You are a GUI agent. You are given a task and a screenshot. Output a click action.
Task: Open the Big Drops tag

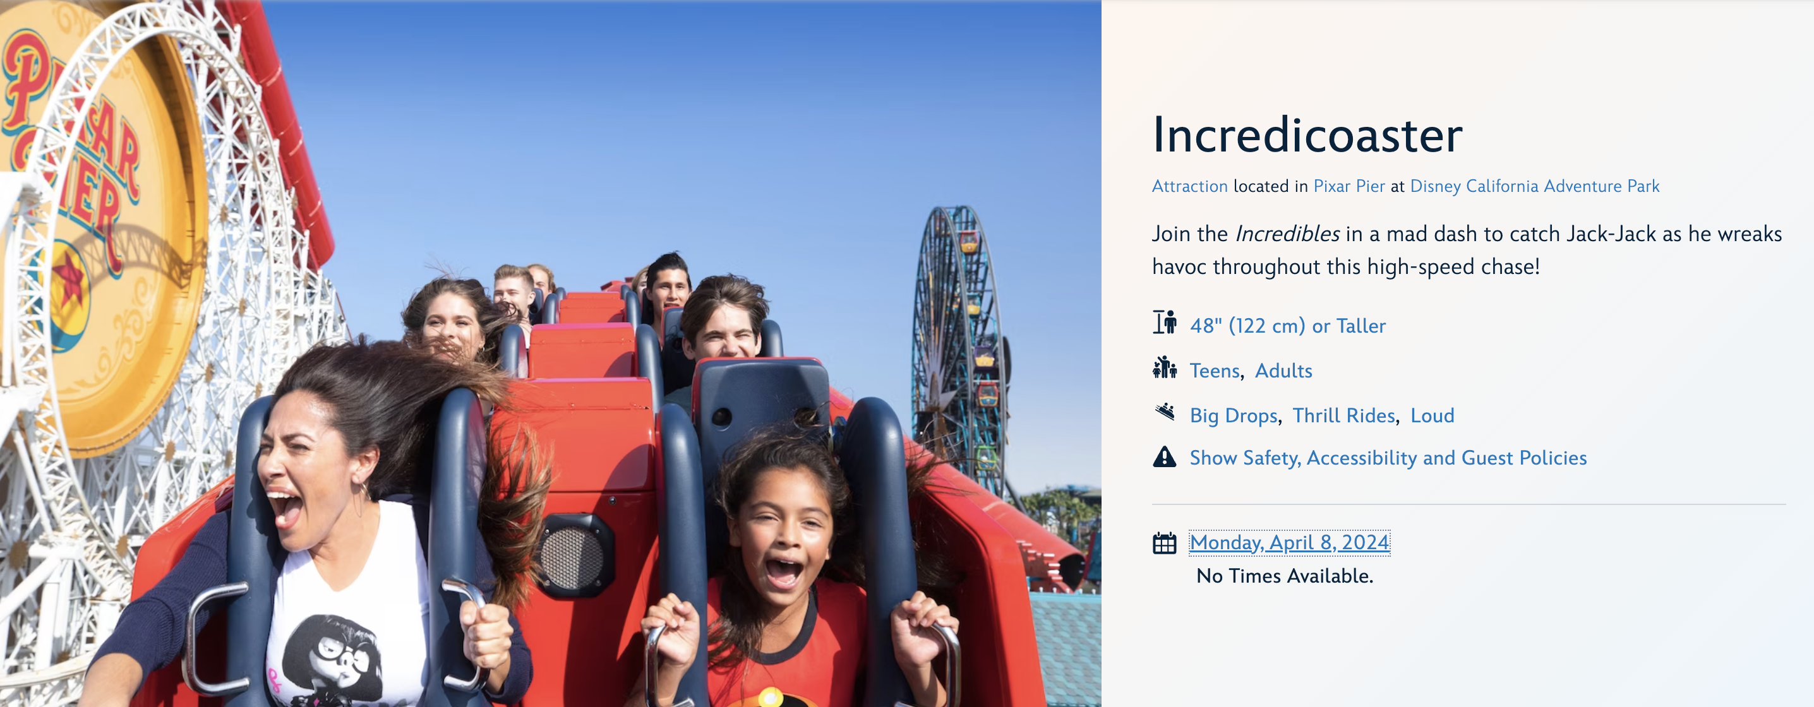tap(1234, 416)
